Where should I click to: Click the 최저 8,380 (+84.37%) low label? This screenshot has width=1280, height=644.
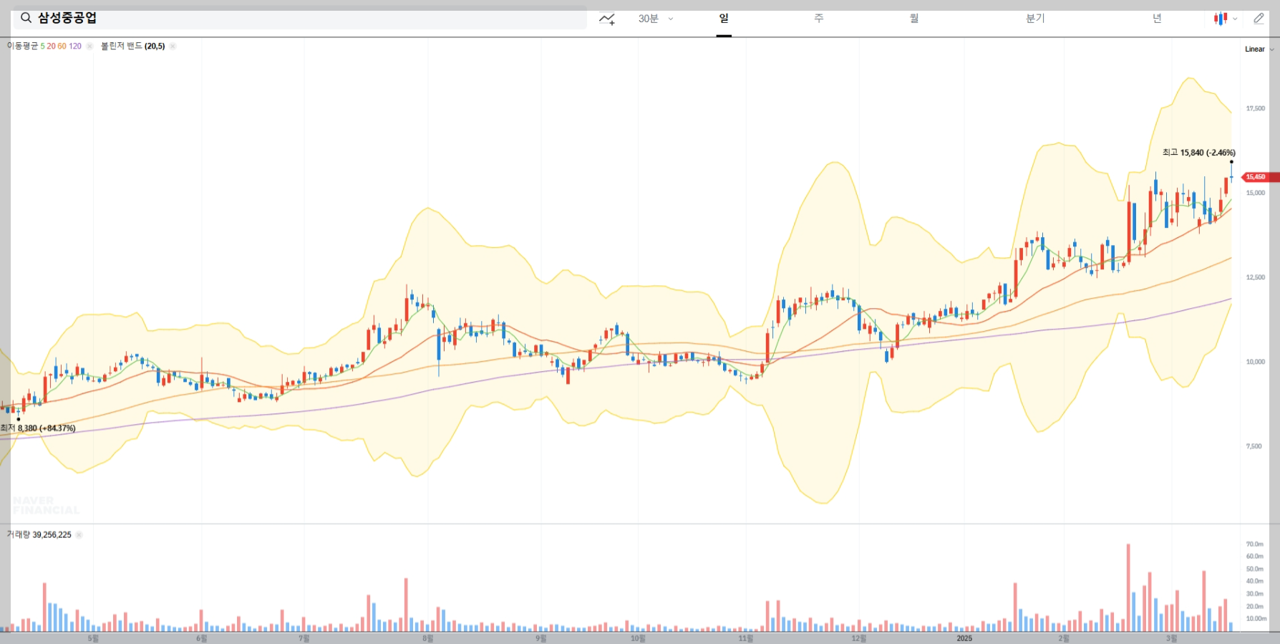tap(38, 428)
